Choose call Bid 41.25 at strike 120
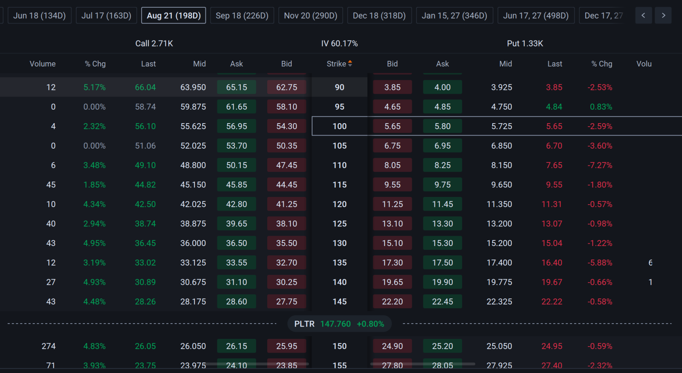The image size is (682, 373). (286, 204)
